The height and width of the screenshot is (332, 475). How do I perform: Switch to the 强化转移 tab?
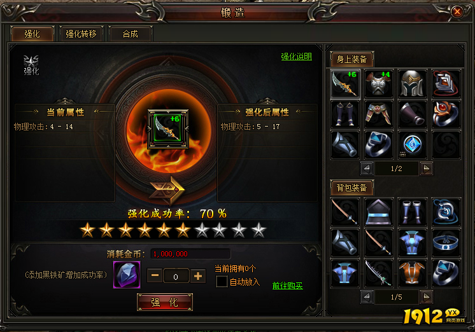click(x=82, y=34)
